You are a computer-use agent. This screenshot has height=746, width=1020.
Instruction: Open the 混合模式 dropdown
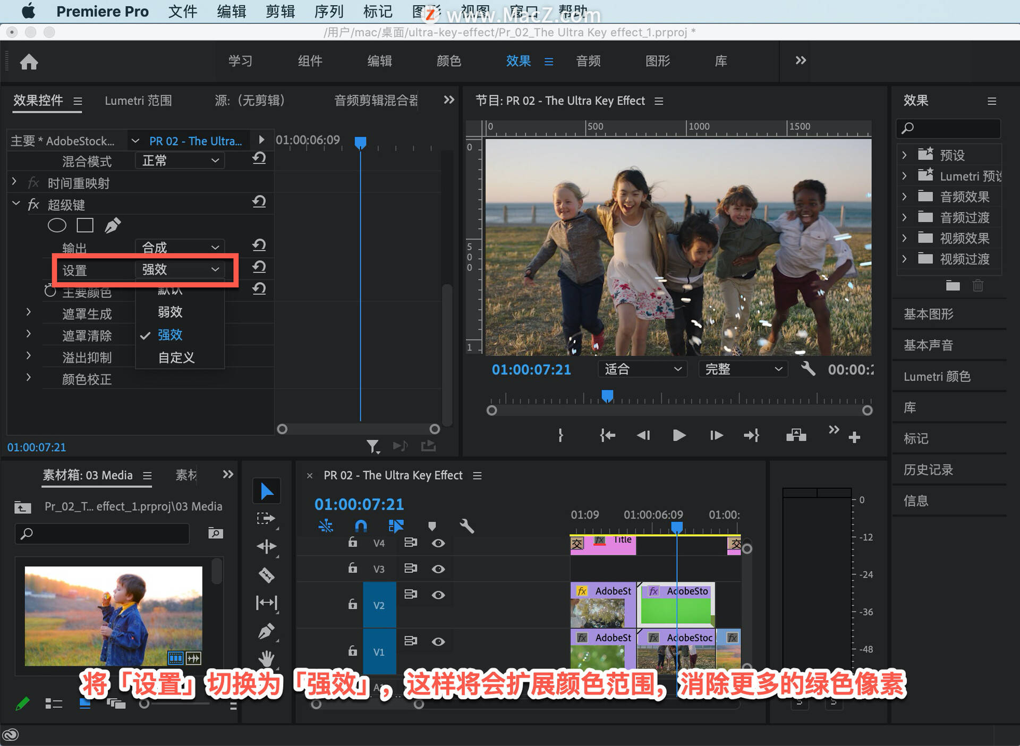pyautogui.click(x=180, y=160)
